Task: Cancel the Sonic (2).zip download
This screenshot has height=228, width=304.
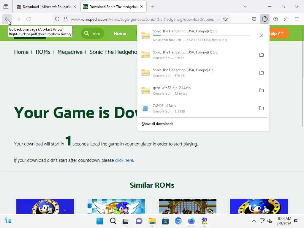Action: 261,36
